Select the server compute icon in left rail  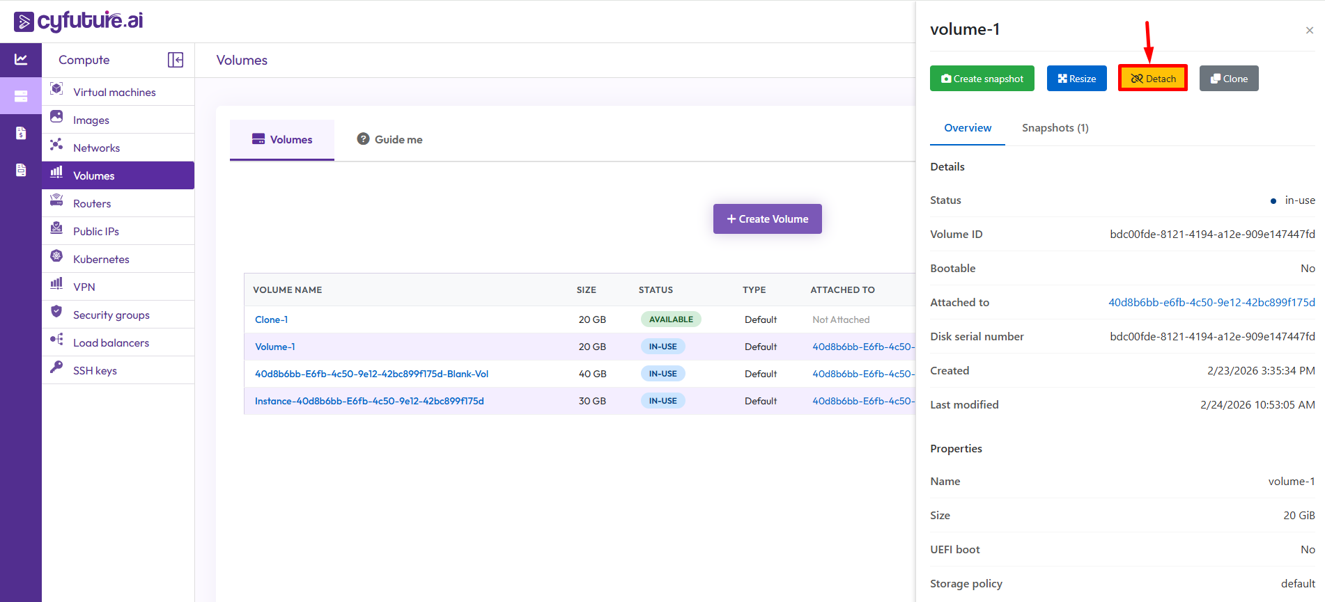pos(21,96)
